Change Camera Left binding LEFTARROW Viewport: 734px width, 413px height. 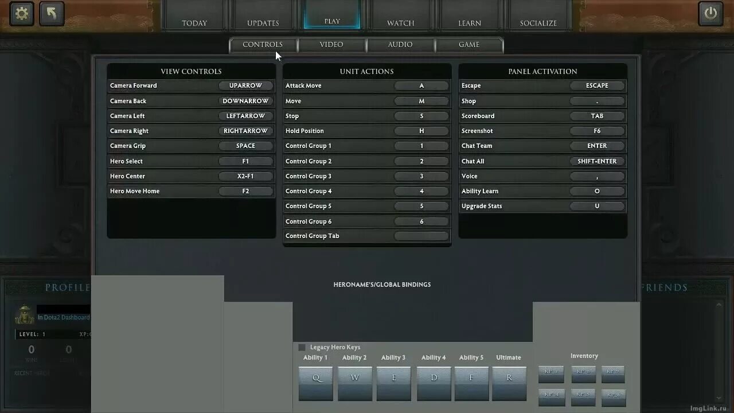(245, 116)
